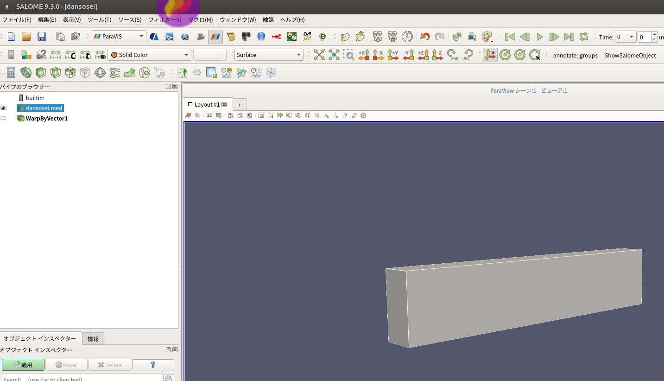Rotate view -90 degrees counterclockwise

pos(468,55)
